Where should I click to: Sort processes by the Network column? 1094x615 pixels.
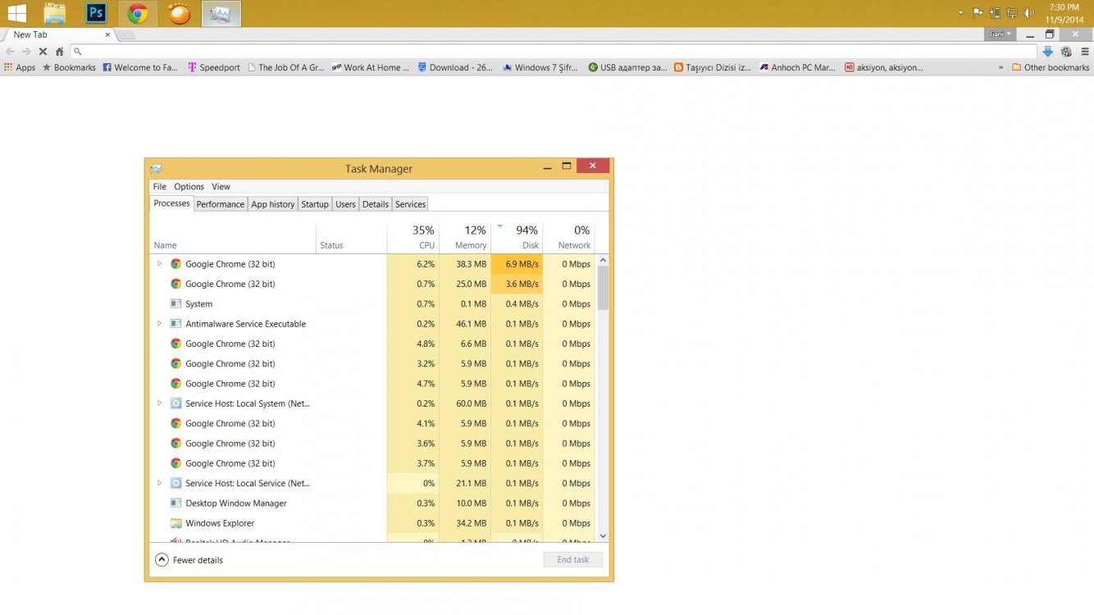tap(568, 237)
